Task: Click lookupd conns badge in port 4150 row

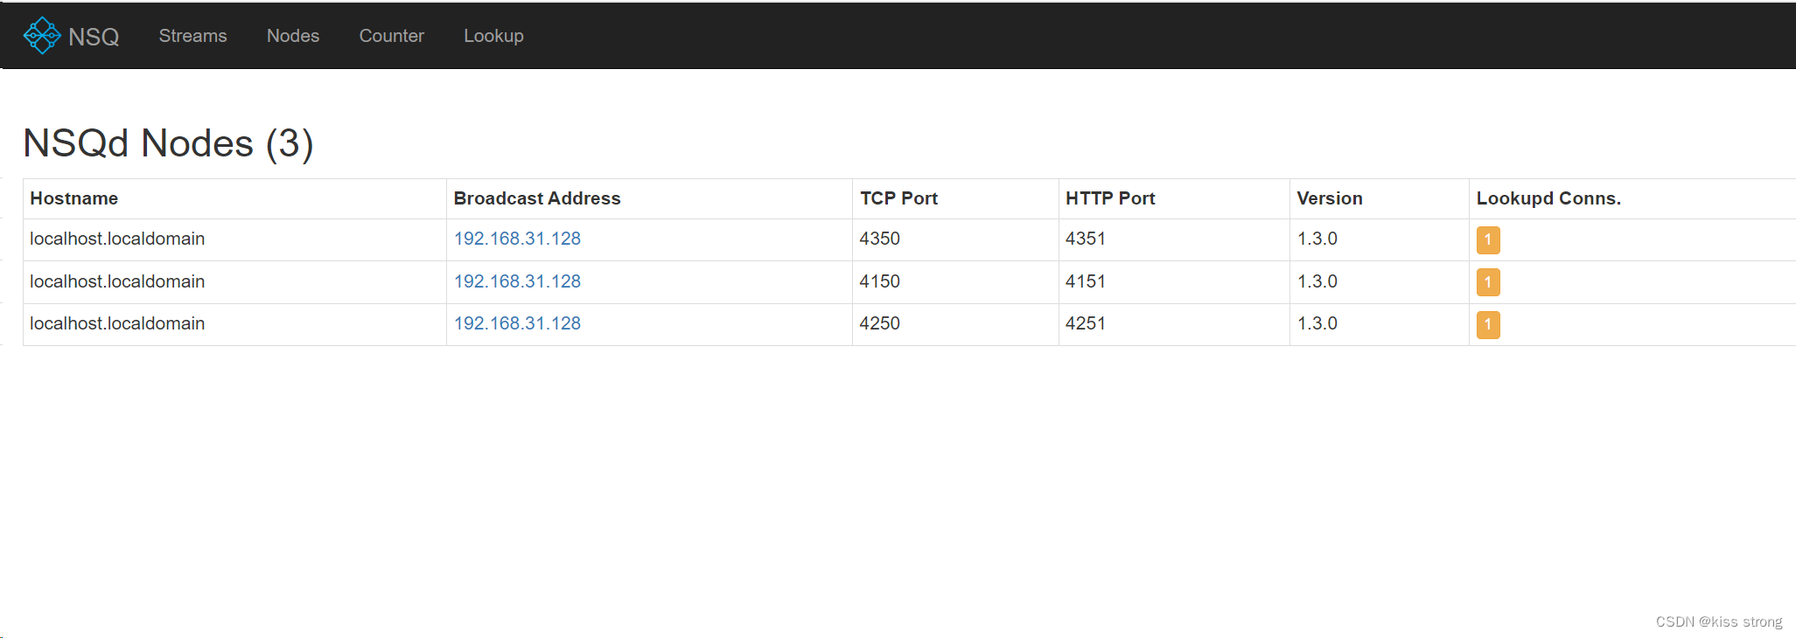Action: coord(1488,282)
